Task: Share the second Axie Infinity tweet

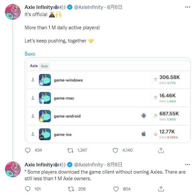Action: coord(161,189)
